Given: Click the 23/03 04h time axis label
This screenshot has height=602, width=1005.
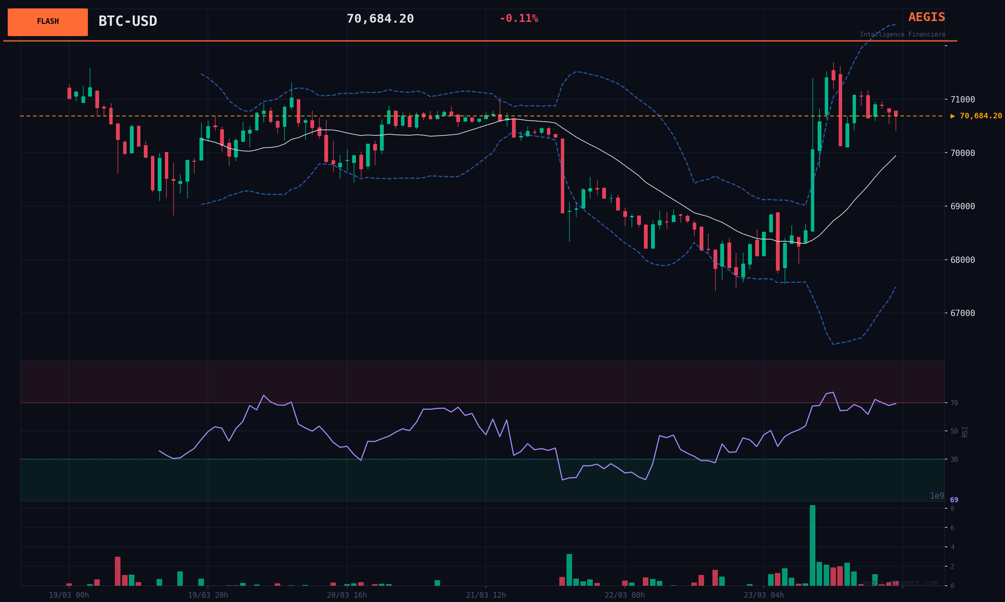Looking at the screenshot, I should [763, 595].
